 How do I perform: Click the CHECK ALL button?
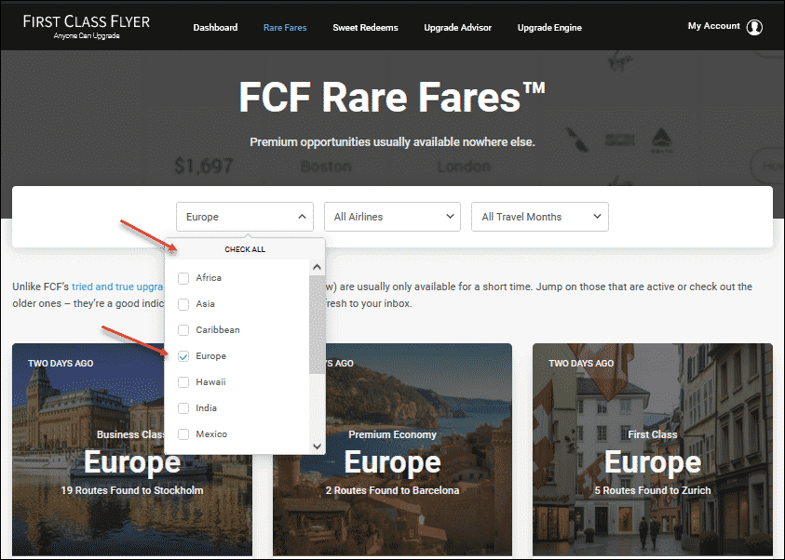245,249
